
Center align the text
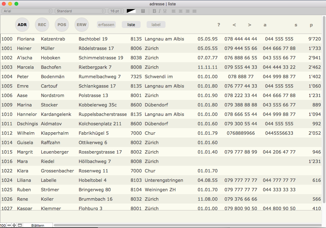(x=180, y=11)
